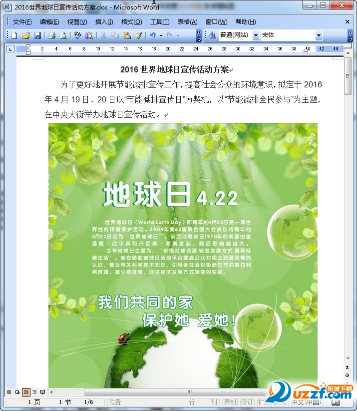
Task: Click the vertical scroll up arrow
Action: [x=348, y=53]
